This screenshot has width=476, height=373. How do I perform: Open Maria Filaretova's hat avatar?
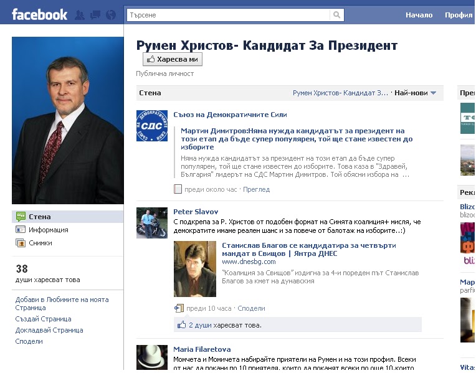pos(152,357)
